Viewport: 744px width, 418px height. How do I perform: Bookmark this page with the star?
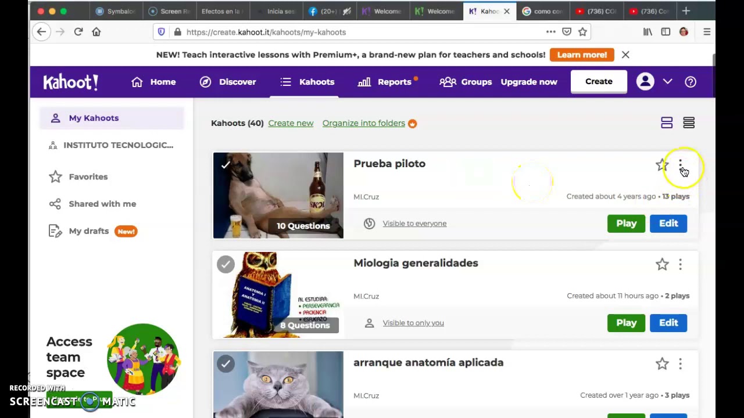[582, 32]
